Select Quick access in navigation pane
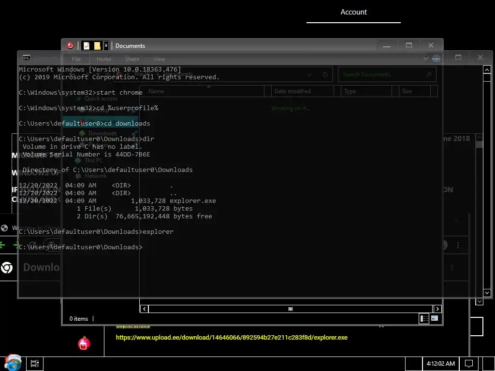This screenshot has height=371, width=495. (101, 99)
